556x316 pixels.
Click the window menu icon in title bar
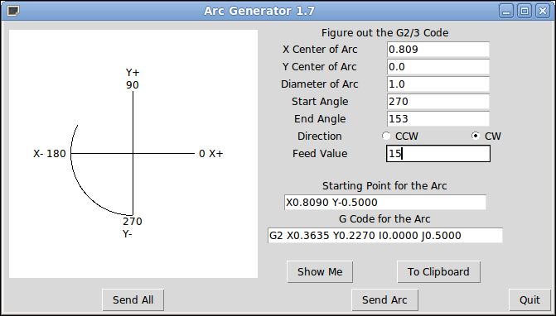(x=13, y=11)
